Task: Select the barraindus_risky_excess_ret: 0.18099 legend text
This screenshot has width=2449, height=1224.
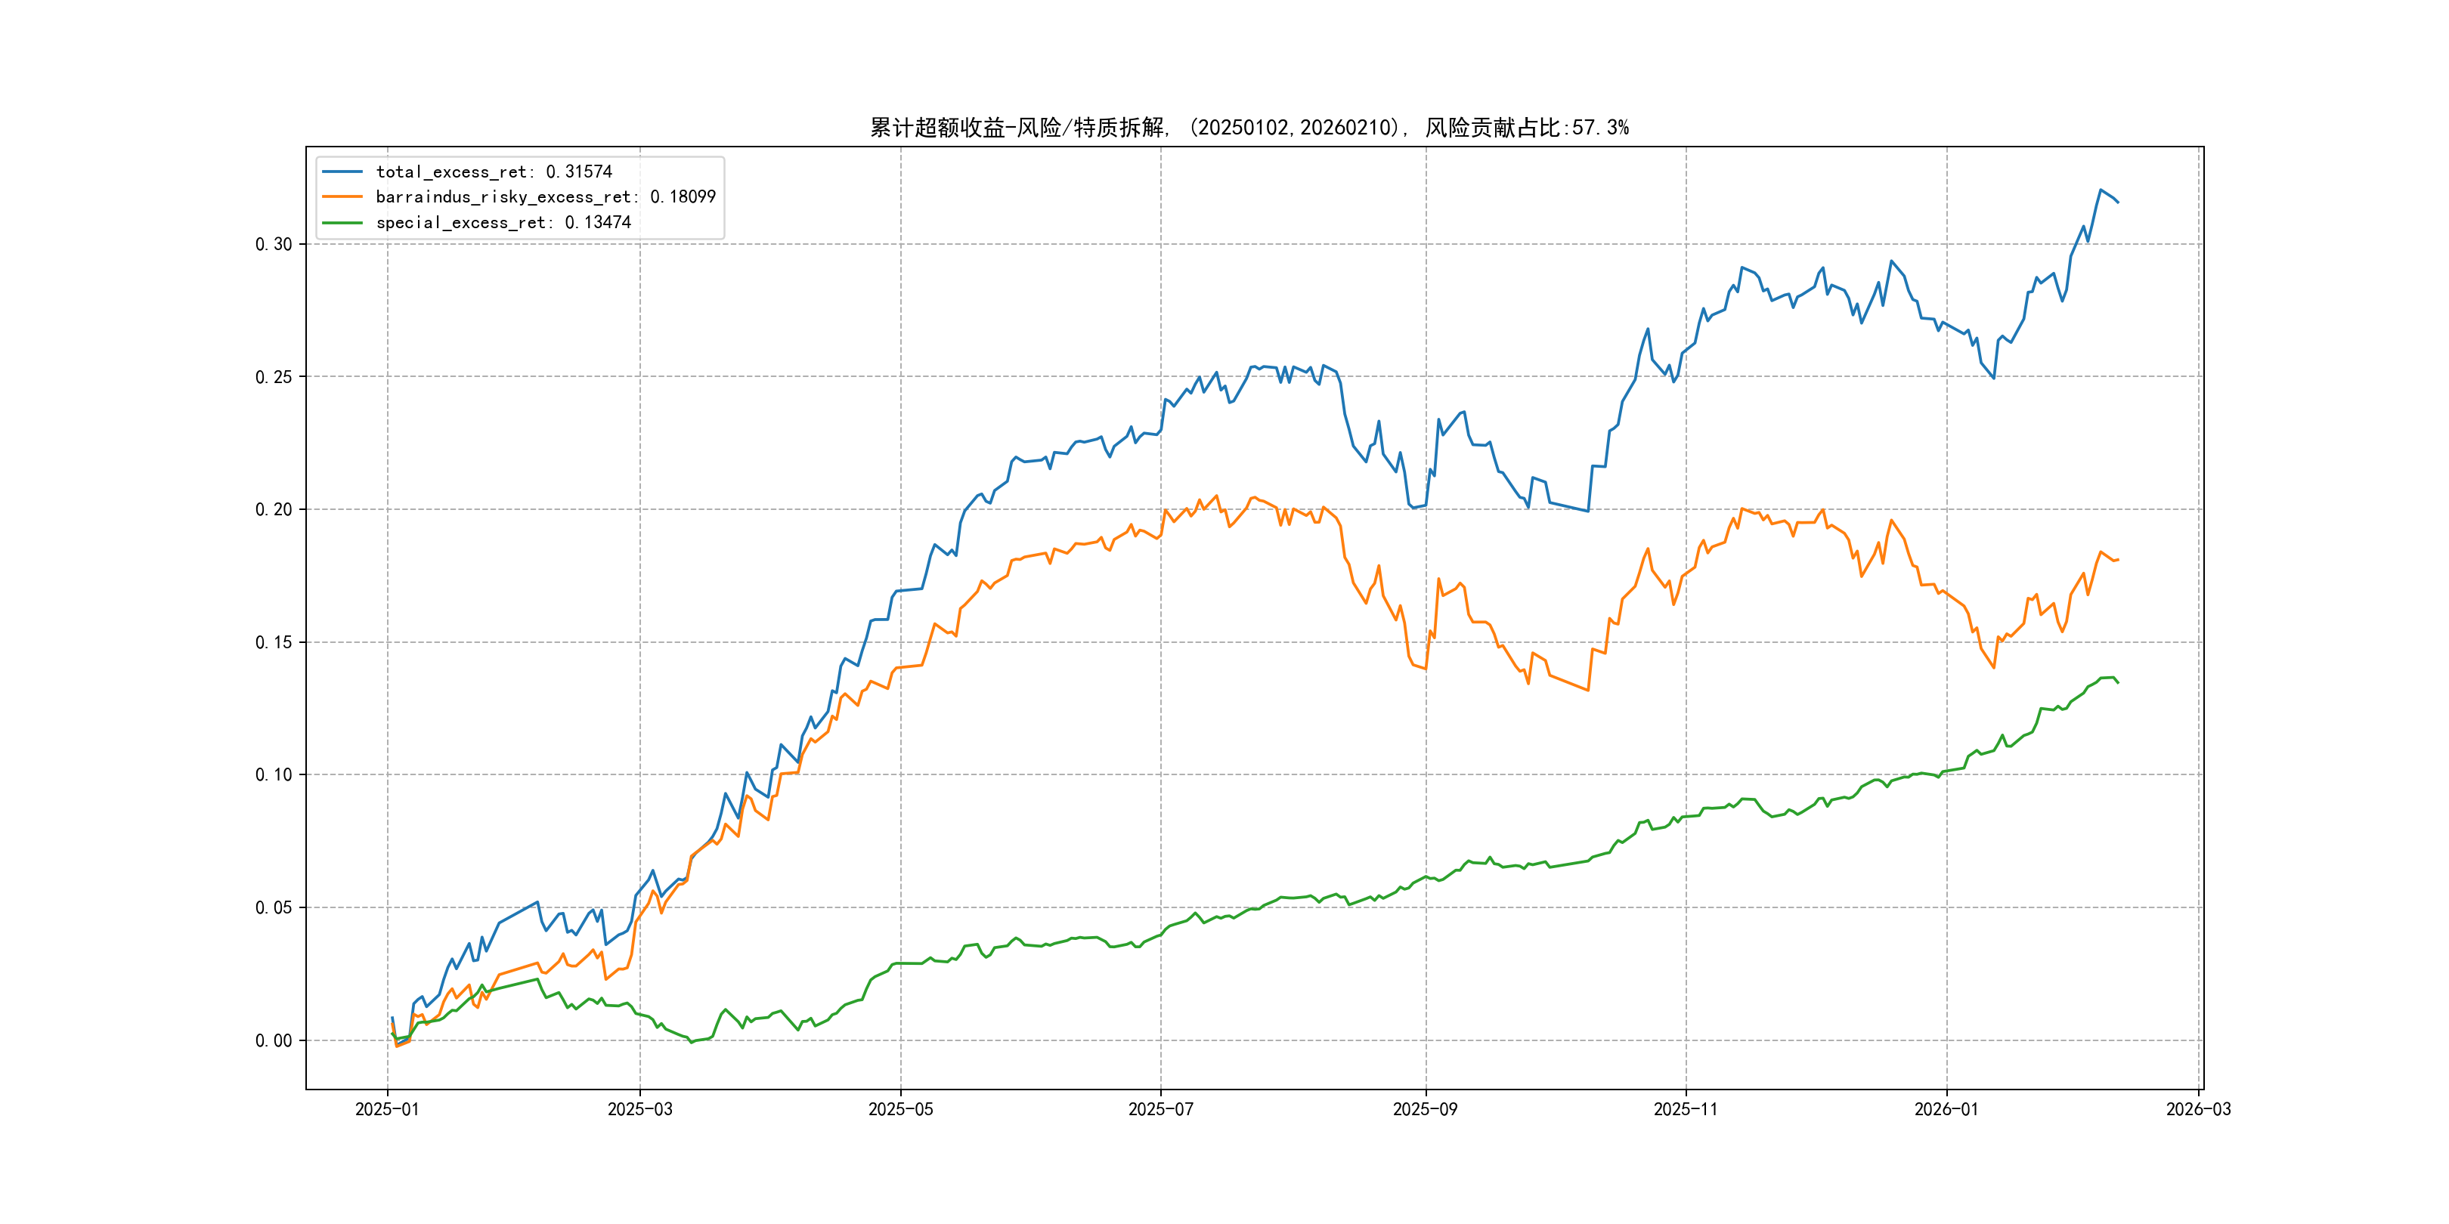Action: coord(545,196)
